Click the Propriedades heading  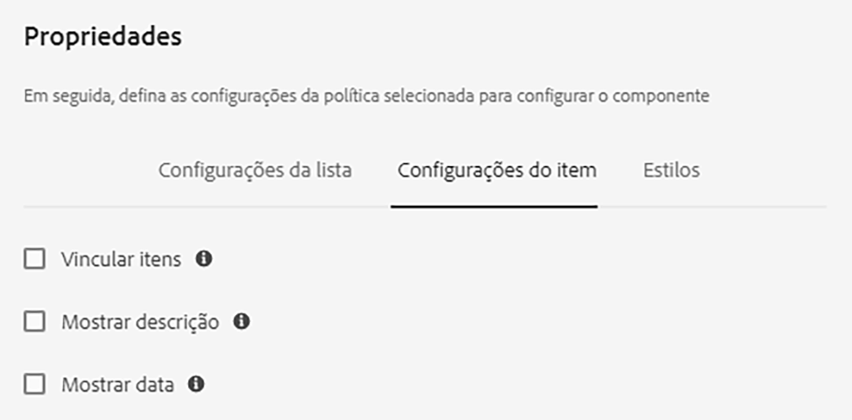[103, 38]
